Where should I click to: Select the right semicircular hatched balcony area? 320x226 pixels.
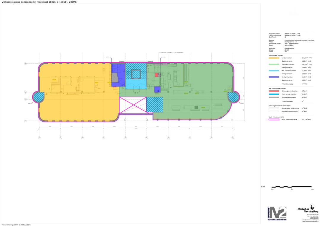pos(233,97)
